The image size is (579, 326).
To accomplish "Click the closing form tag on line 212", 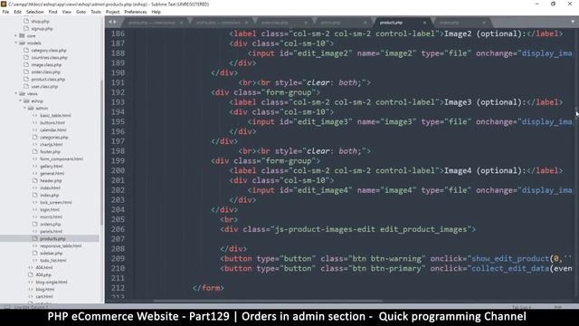I will click(x=208, y=288).
